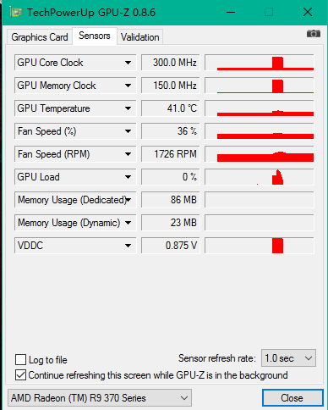The height and width of the screenshot is (410, 328).
Task: Minimize the GPU-Z window
Action: tap(231, 13)
